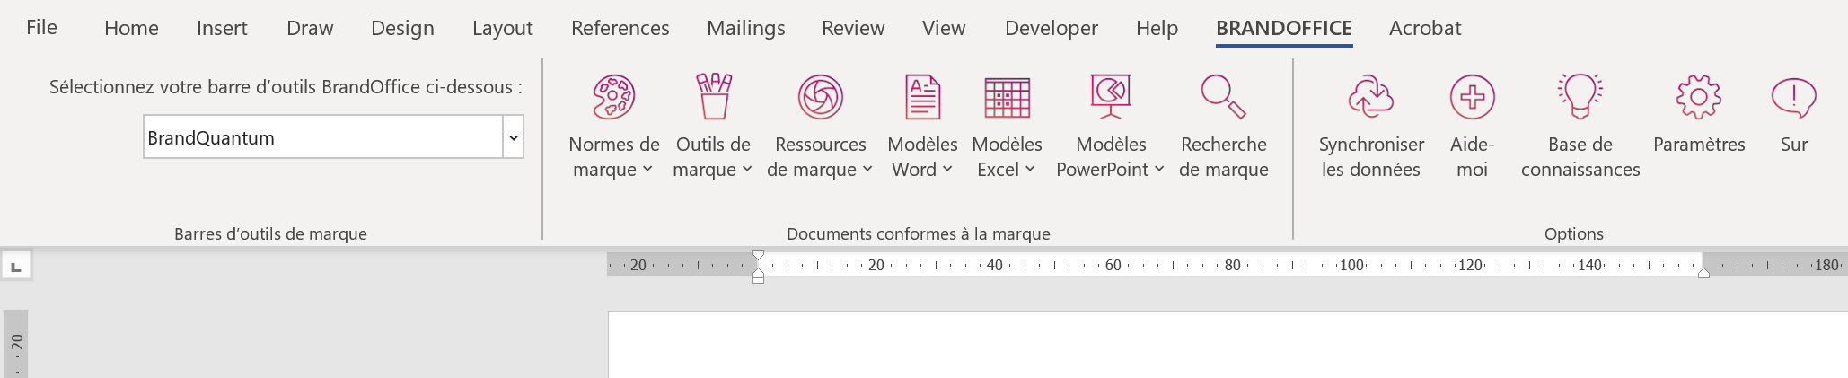Show the Sur info speech bubble
1848x378 pixels.
(x=1793, y=97)
